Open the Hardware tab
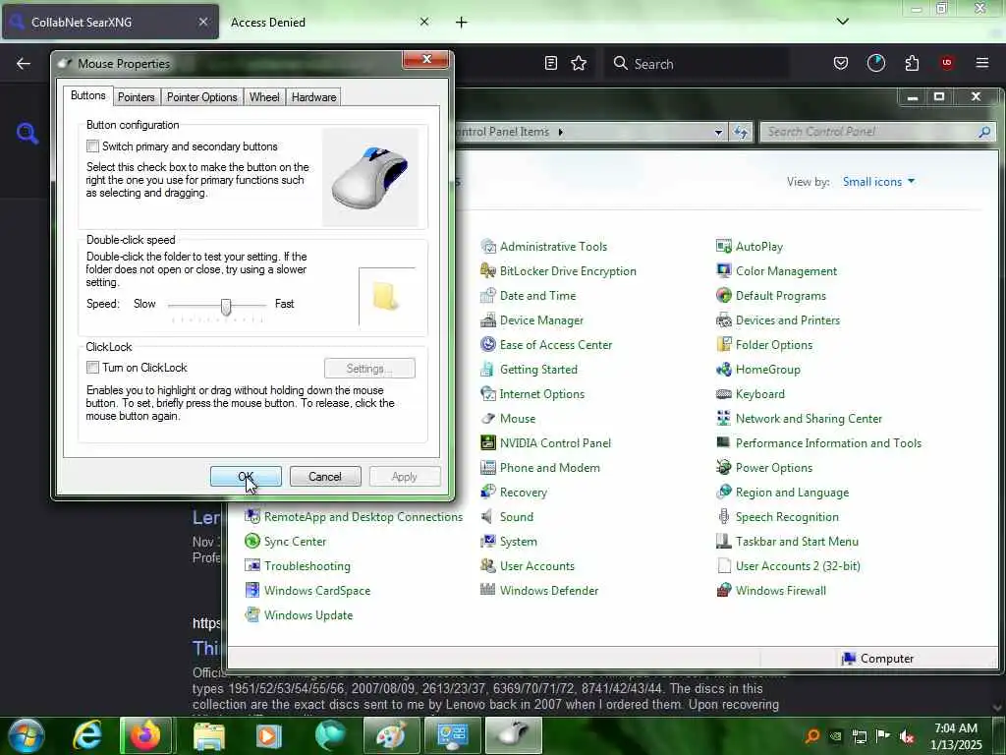1006x755 pixels. pyautogui.click(x=313, y=97)
